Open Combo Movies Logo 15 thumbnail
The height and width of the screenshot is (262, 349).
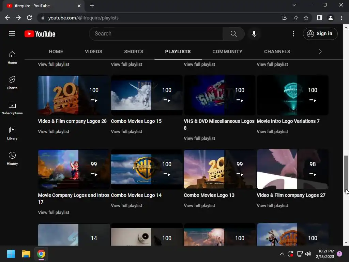pos(147,95)
